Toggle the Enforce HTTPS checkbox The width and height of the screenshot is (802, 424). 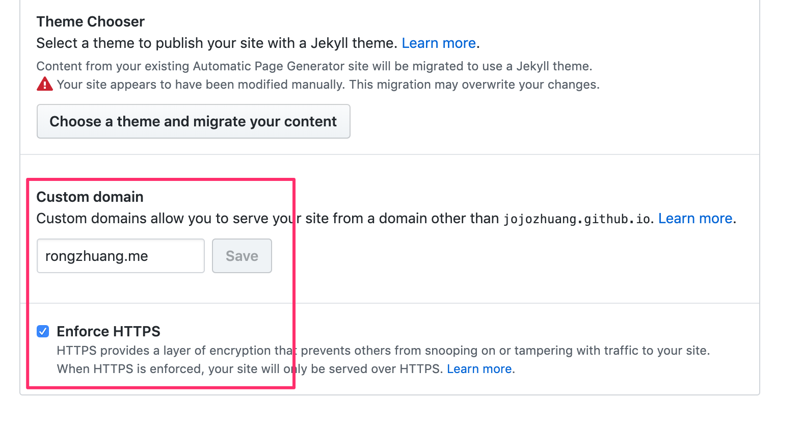43,331
